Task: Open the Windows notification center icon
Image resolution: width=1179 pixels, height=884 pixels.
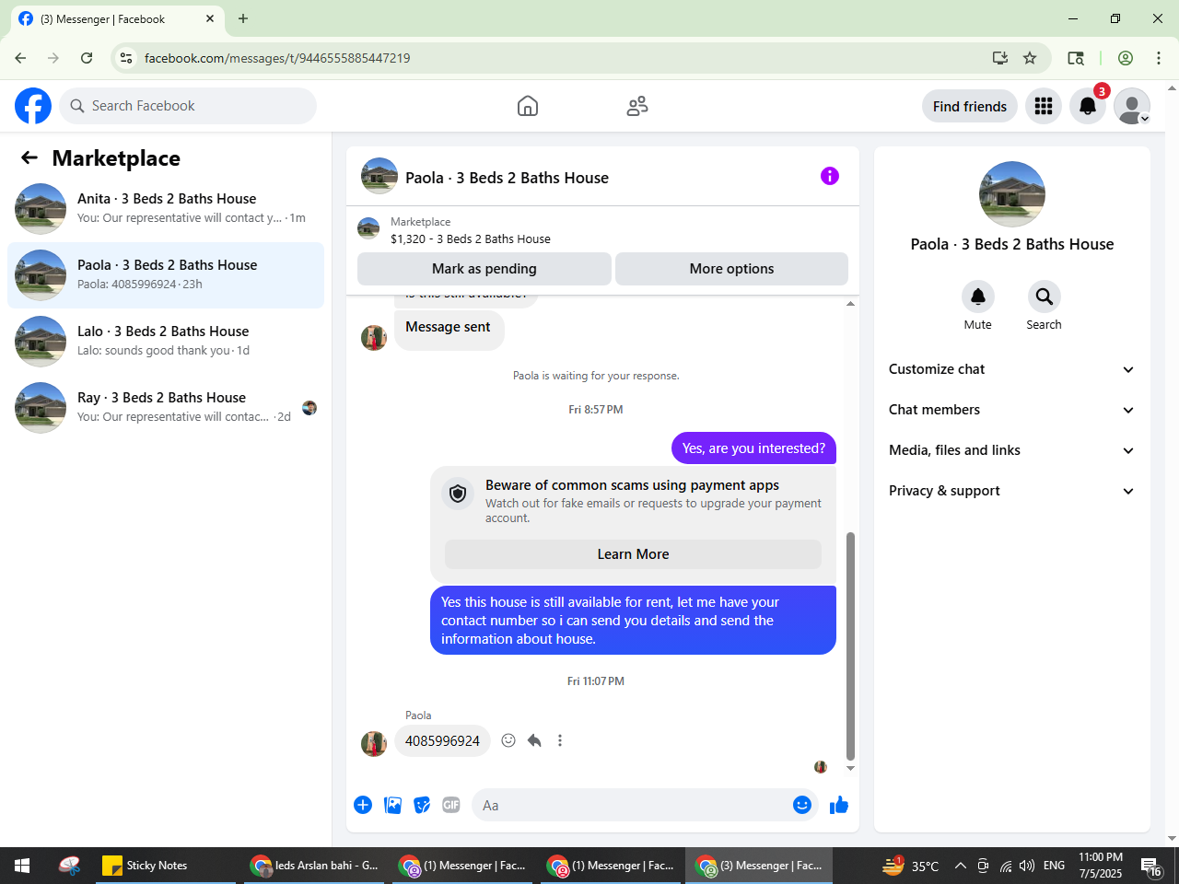Action: pos(1151,866)
